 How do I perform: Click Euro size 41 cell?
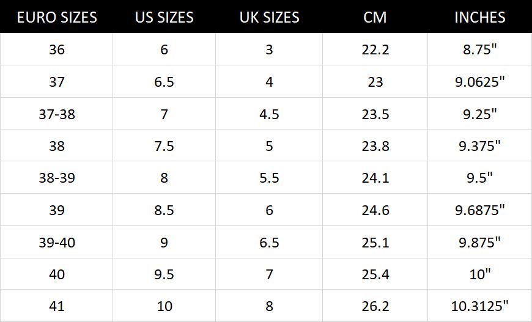pyautogui.click(x=57, y=306)
